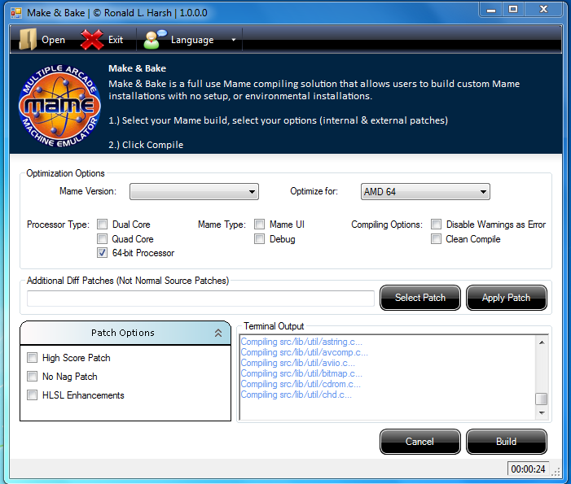Screen dimensions: 571x484
Task: Enable the Clean Compile checkbox
Action: tap(436, 239)
